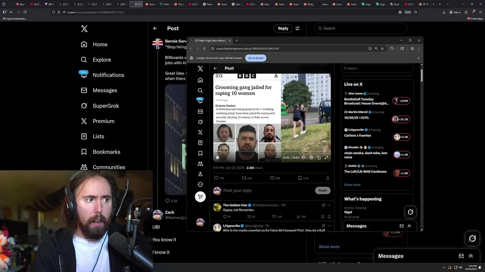This screenshot has width=485, height=272.
Task: Share the main post via the upload icon
Action: [328, 178]
